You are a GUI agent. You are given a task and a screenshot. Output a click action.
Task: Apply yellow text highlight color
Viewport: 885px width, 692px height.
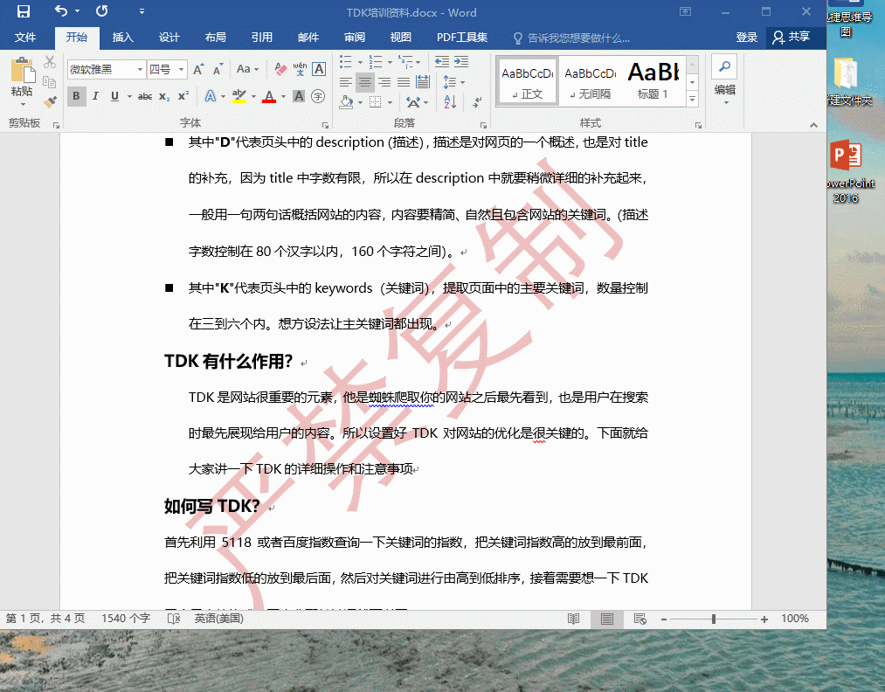point(239,94)
